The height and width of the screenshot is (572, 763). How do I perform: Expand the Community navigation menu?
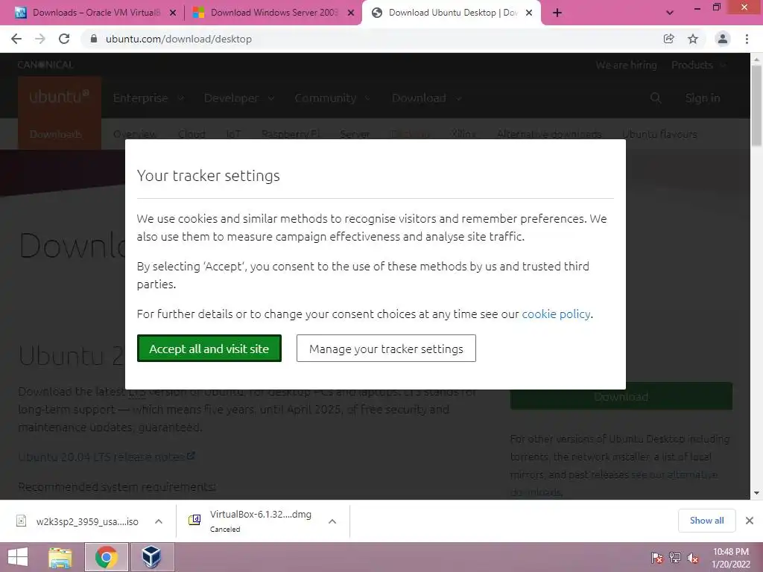332,98
